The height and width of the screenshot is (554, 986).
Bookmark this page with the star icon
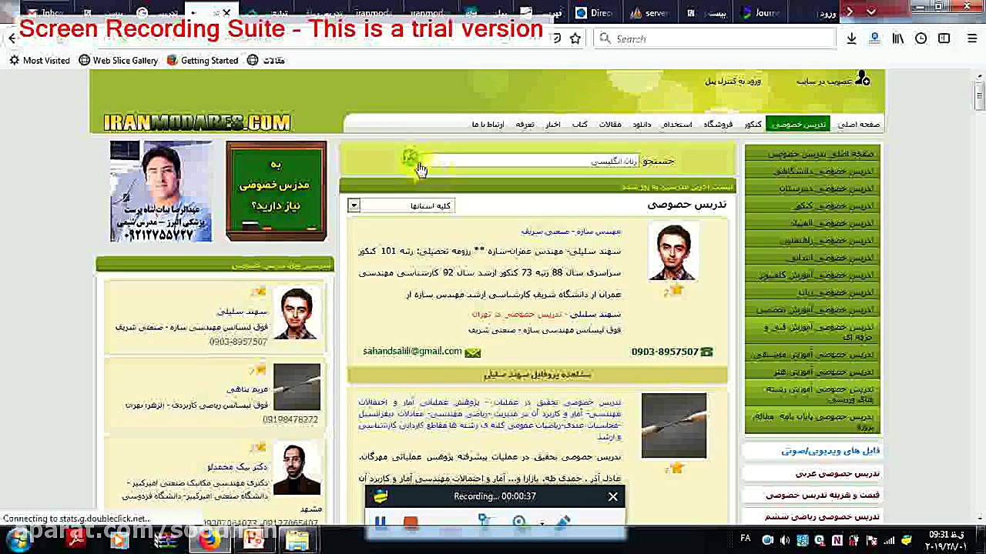(575, 38)
